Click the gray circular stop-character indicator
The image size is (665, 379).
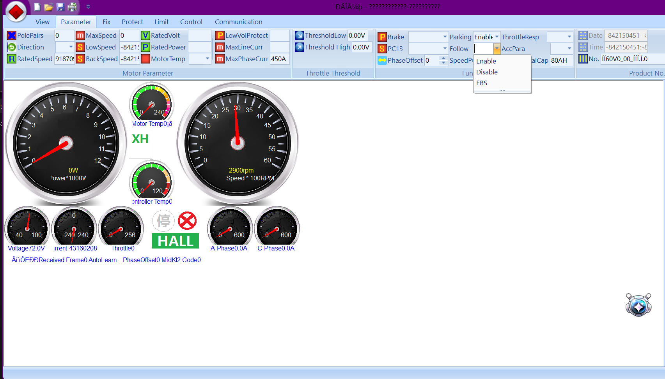coord(163,221)
